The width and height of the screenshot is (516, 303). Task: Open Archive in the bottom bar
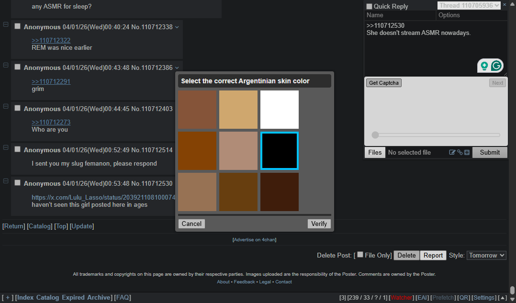99,297
